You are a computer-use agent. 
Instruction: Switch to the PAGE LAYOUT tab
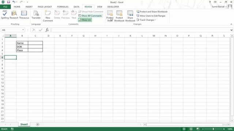point(45,7)
